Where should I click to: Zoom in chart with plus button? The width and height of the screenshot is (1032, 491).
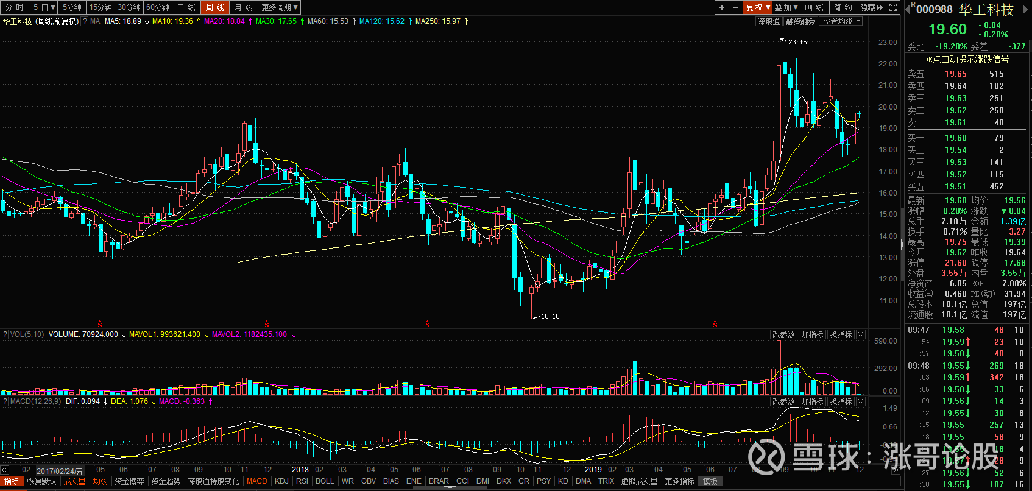point(722,7)
